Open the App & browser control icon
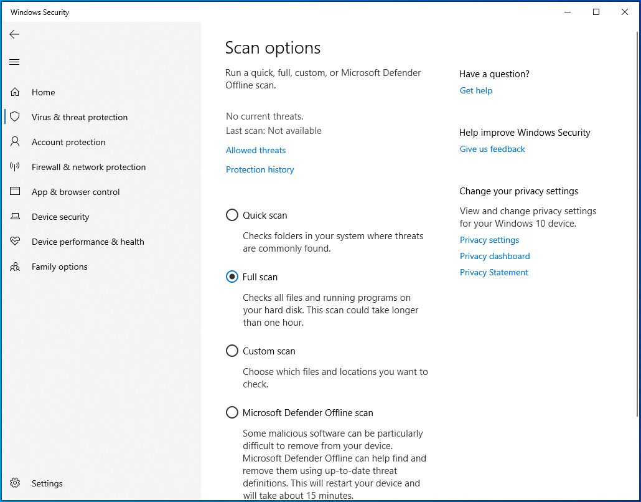The image size is (641, 502). [x=14, y=192]
